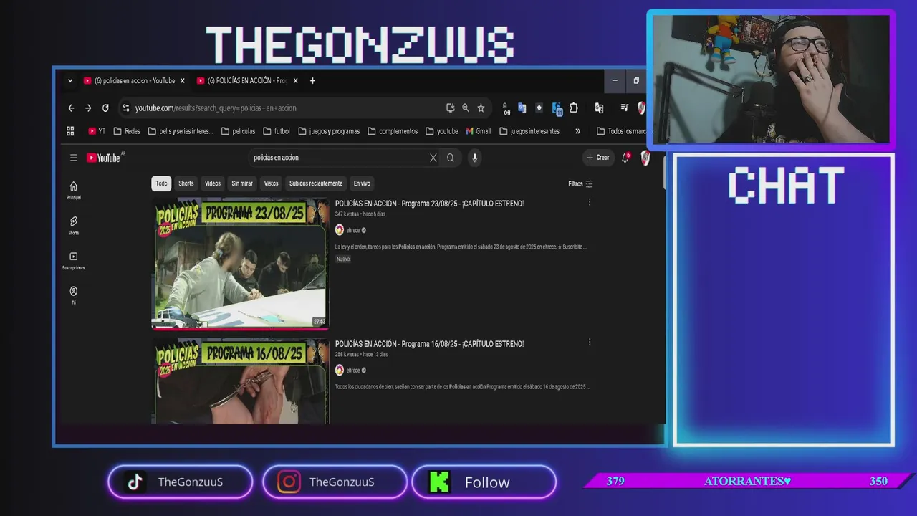Open the Gmail bookmark

[479, 131]
